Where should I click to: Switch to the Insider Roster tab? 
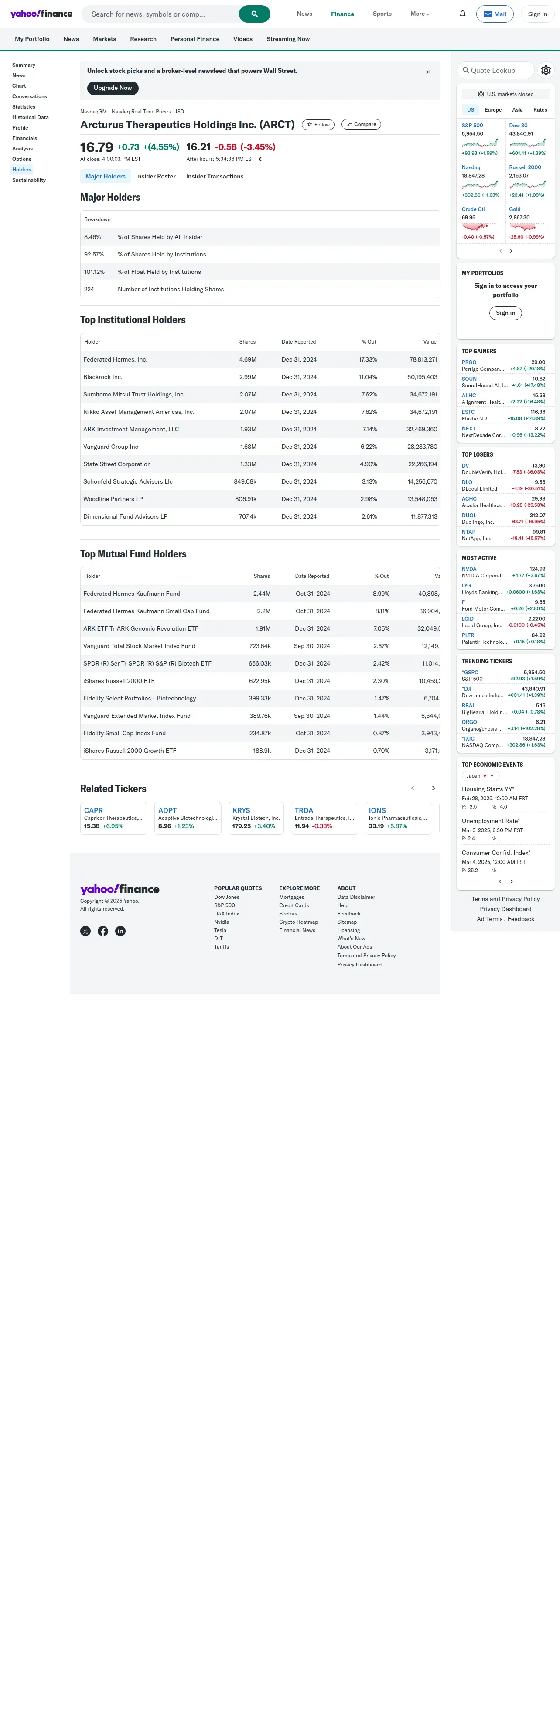pyautogui.click(x=156, y=176)
